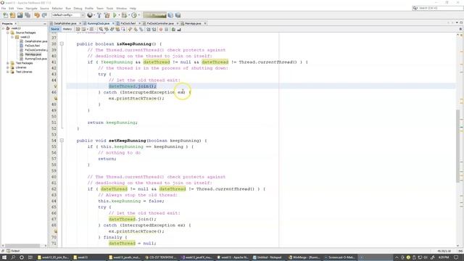Viewport: 464px width, 261px height.
Task: Click the Stop Macro Recording icon
Action: point(166,29)
